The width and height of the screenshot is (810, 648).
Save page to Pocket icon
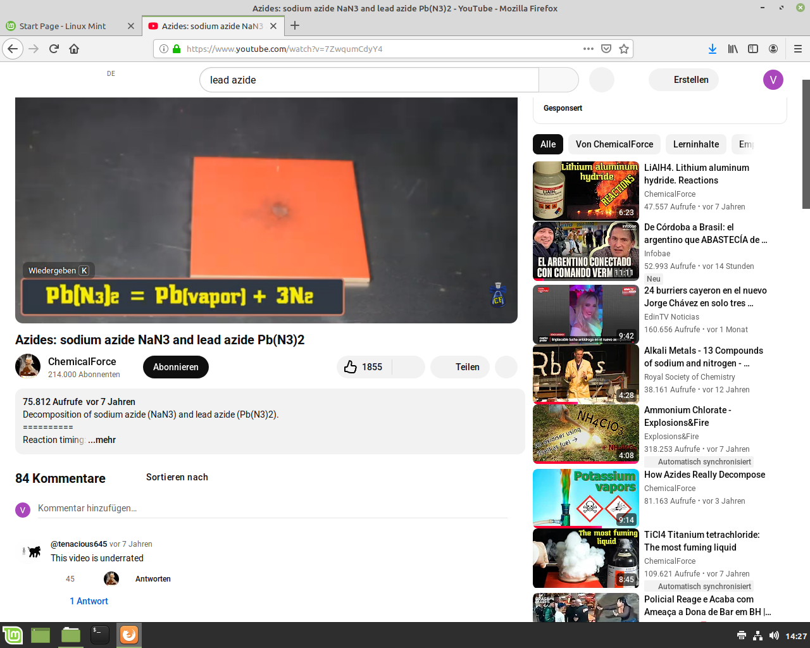[x=606, y=49]
